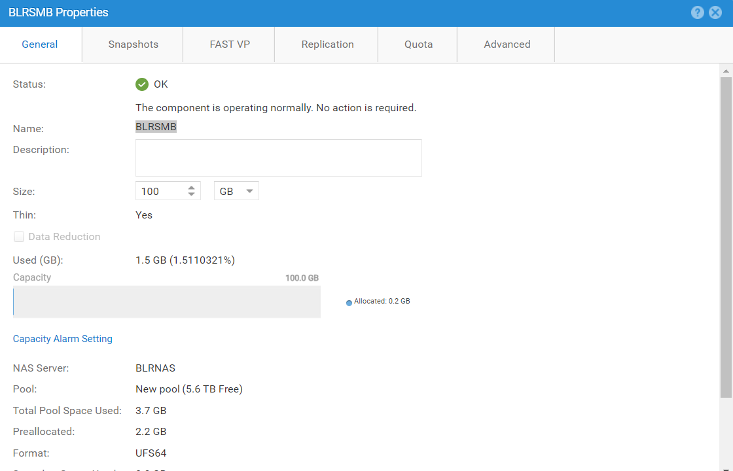Select the General tab

(x=39, y=44)
